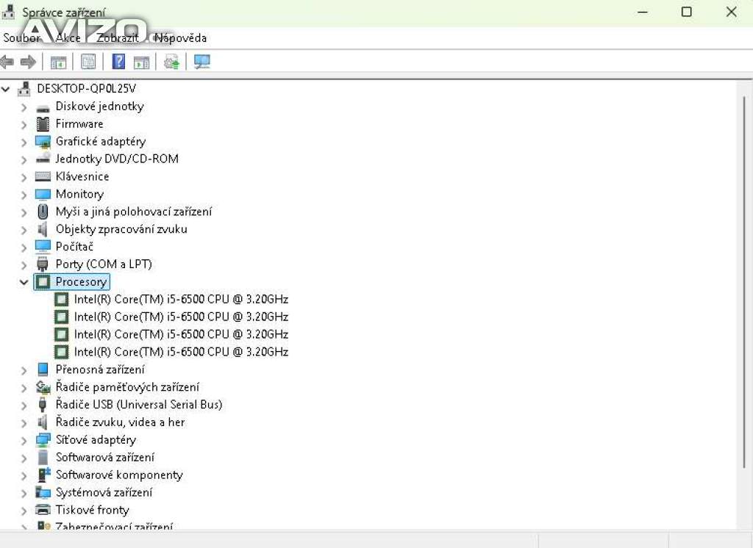Click the scan for hardware changes monitor icon
The height and width of the screenshot is (548, 753).
click(202, 62)
